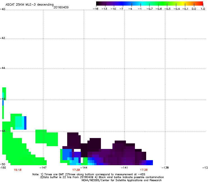This screenshot has width=208, height=182.
Task: Click the -44 latitude axis label
Action: pyautogui.click(x=3, y=68)
